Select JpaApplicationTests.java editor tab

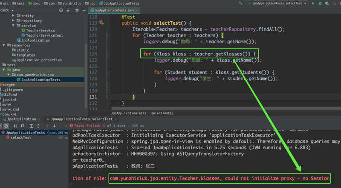tap(114, 10)
